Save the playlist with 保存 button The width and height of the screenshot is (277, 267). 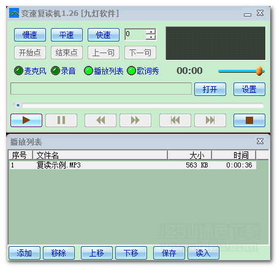[169, 253]
